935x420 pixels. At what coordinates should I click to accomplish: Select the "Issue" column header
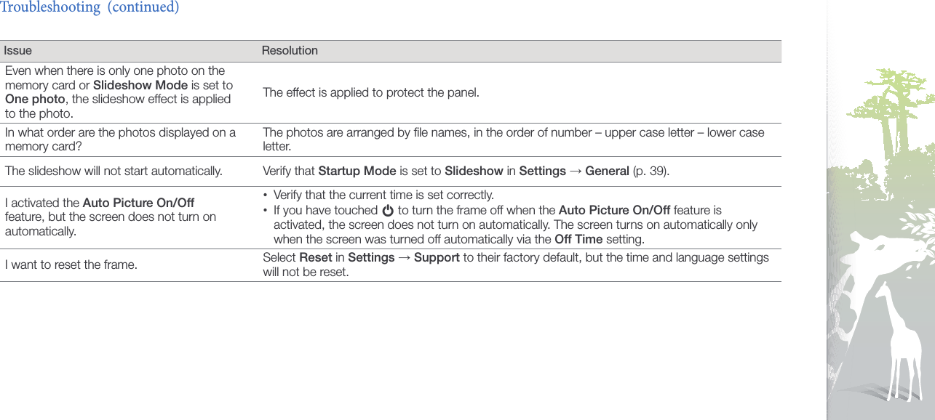click(x=17, y=51)
